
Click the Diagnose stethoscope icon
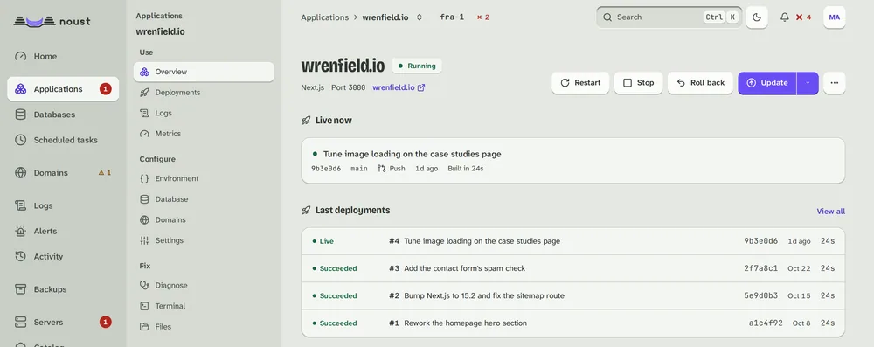click(144, 286)
